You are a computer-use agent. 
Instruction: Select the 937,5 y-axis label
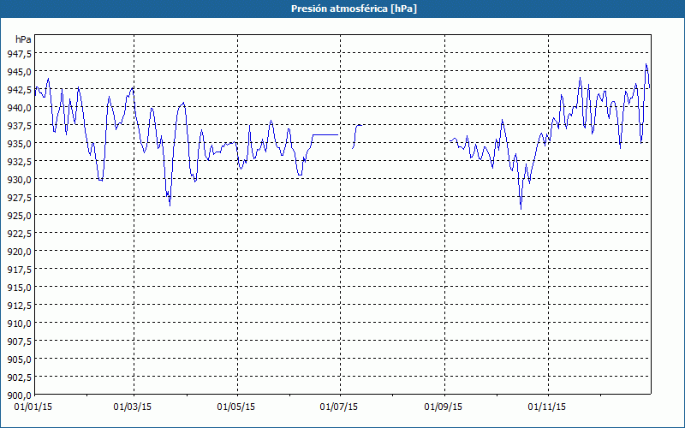pyautogui.click(x=19, y=125)
